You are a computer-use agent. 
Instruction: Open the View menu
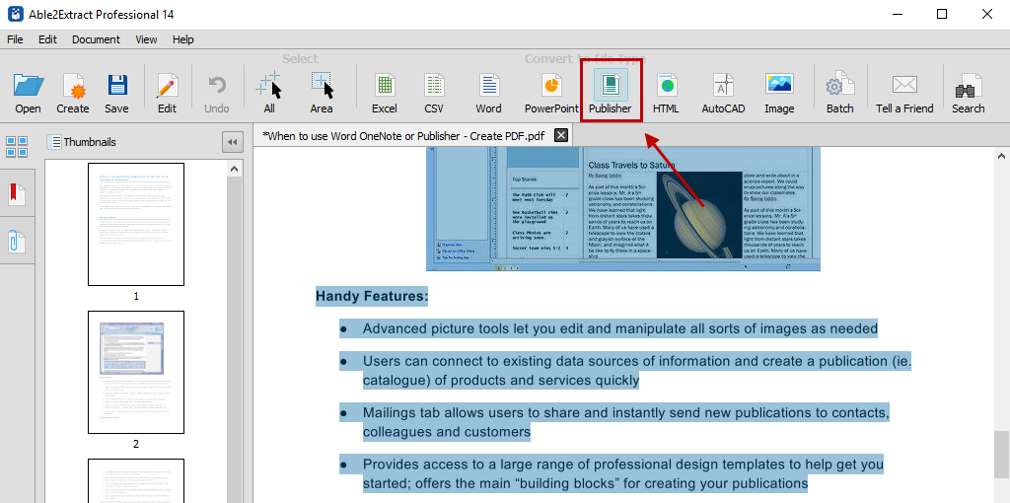point(146,39)
